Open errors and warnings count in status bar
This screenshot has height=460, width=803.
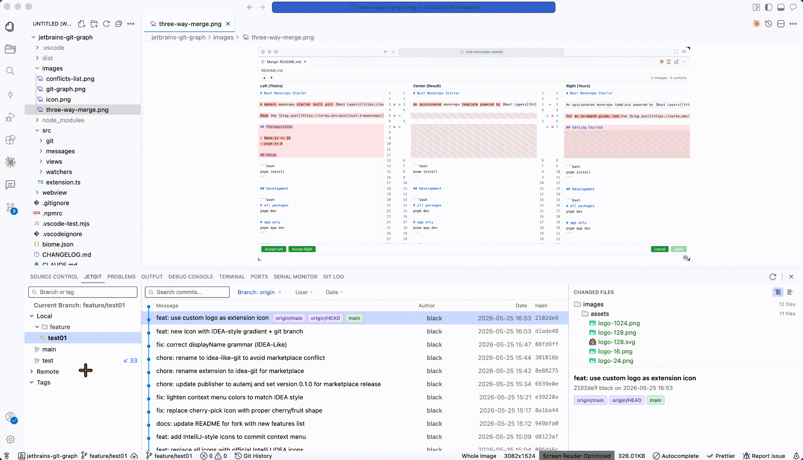coord(214,456)
